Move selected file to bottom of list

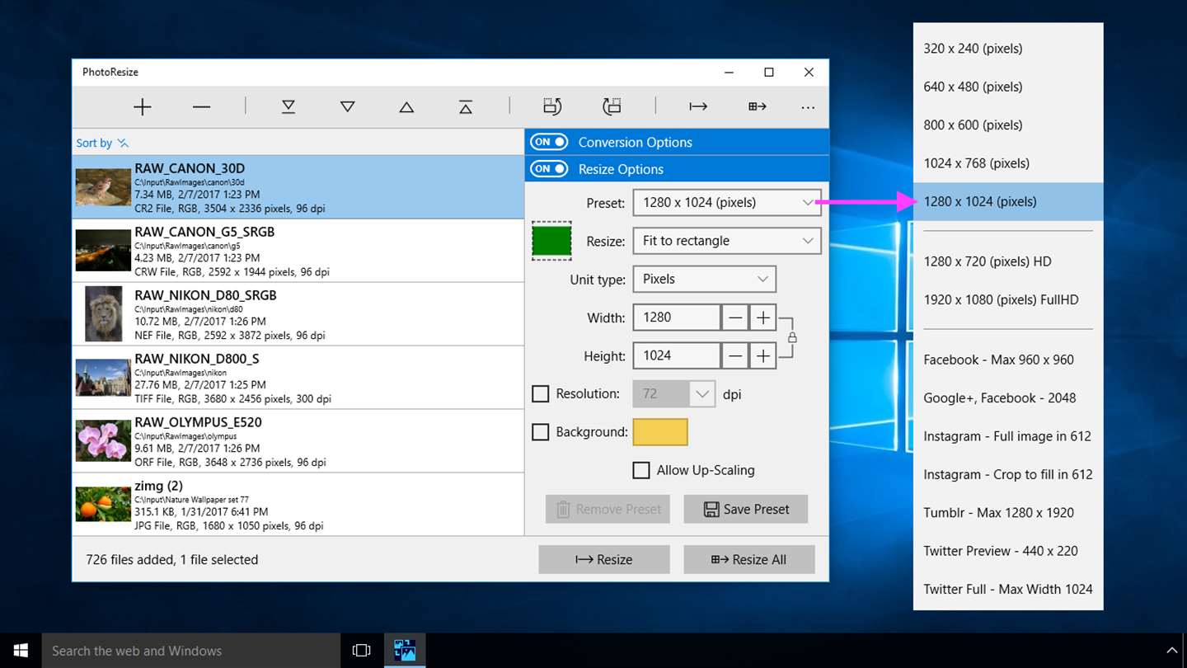289,106
